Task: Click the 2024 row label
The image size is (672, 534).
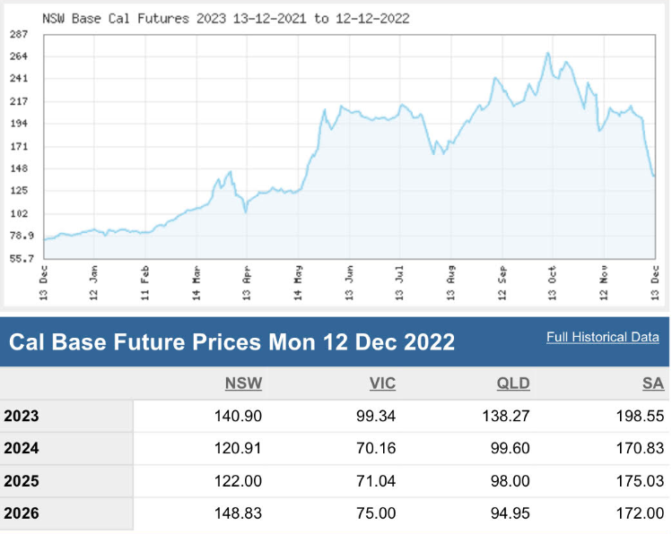Action: (x=22, y=448)
